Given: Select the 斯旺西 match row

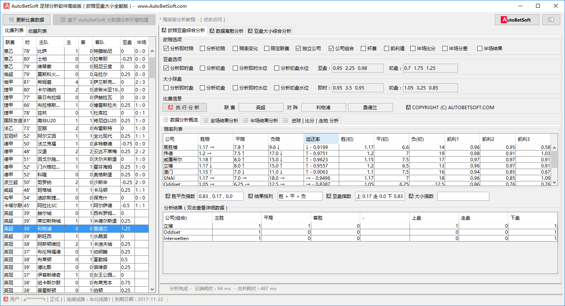Looking at the screenshot, I should pyautogui.click(x=76, y=236).
